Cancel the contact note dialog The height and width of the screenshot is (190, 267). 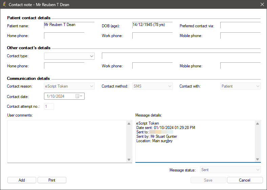245,180
